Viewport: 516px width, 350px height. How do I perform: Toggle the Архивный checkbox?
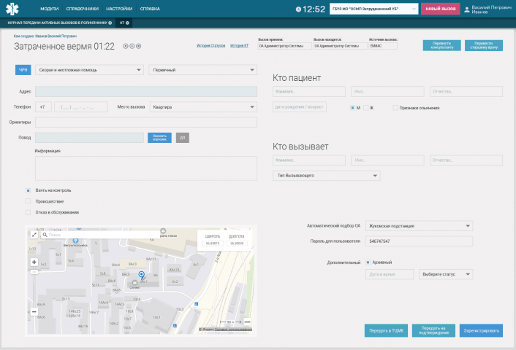368,262
